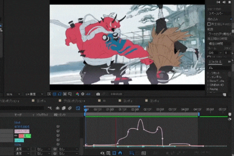Open graph editor eye visibility options
Image resolution: width=234 pixels, height=156 pixels.
pyautogui.click(x=102, y=153)
